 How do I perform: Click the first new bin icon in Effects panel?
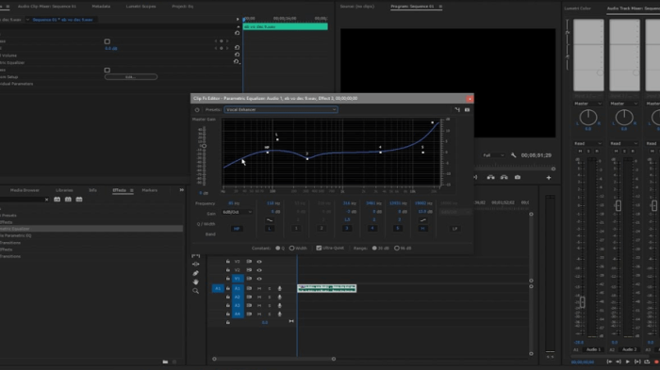click(57, 200)
